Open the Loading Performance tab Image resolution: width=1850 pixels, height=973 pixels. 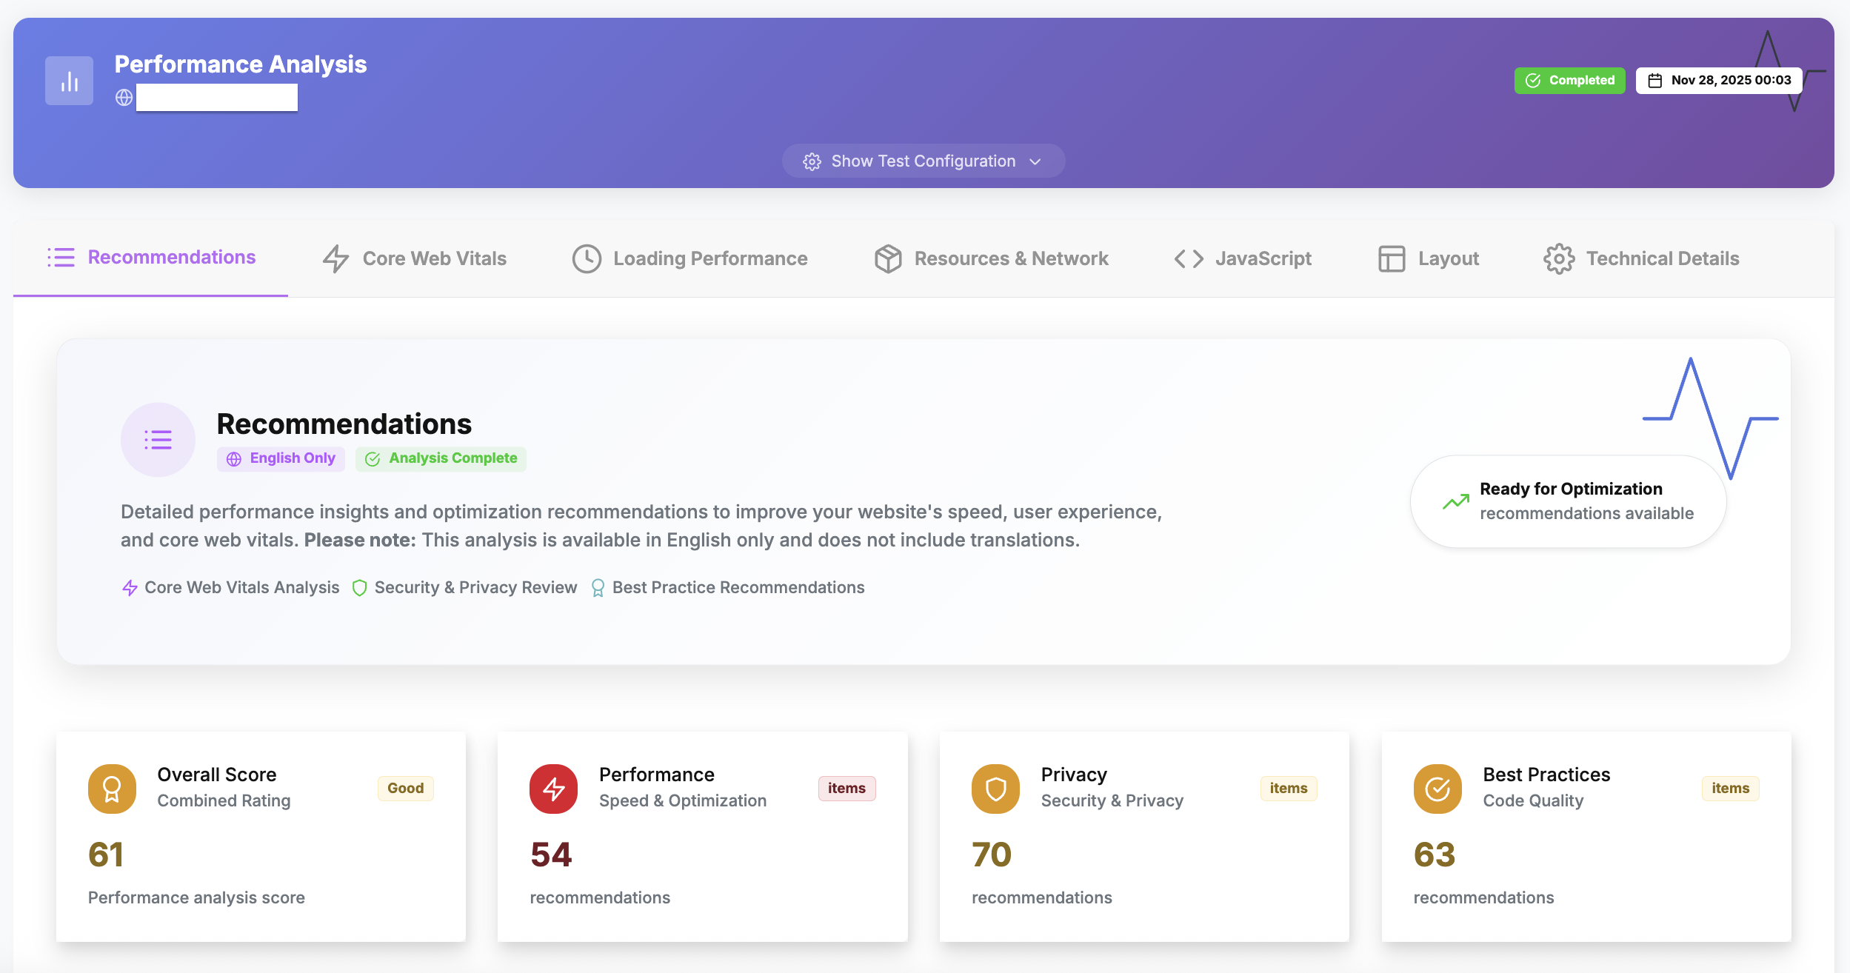pyautogui.click(x=689, y=258)
